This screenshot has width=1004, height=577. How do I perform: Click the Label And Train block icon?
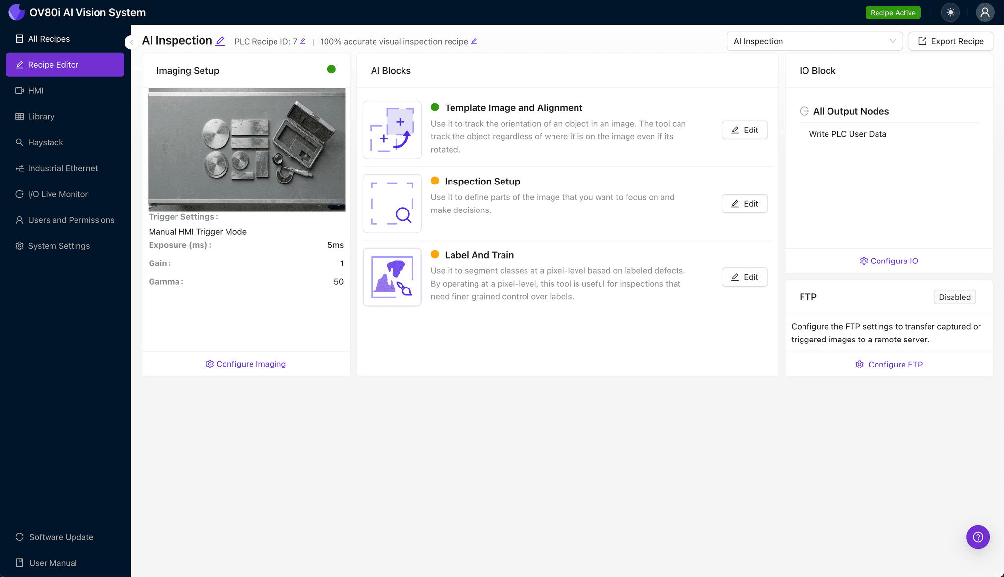(392, 277)
